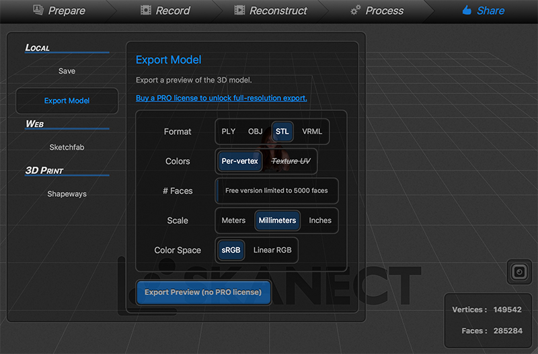This screenshot has height=354, width=538.
Task: Go to the Reconstruct tab
Action: pos(270,11)
